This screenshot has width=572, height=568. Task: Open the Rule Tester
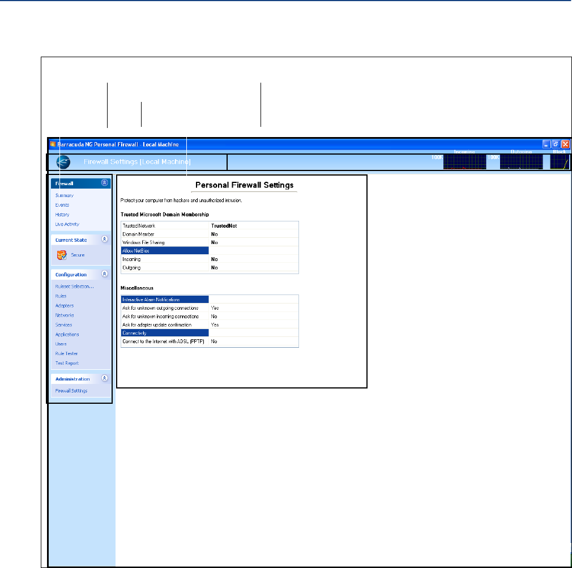click(x=66, y=353)
